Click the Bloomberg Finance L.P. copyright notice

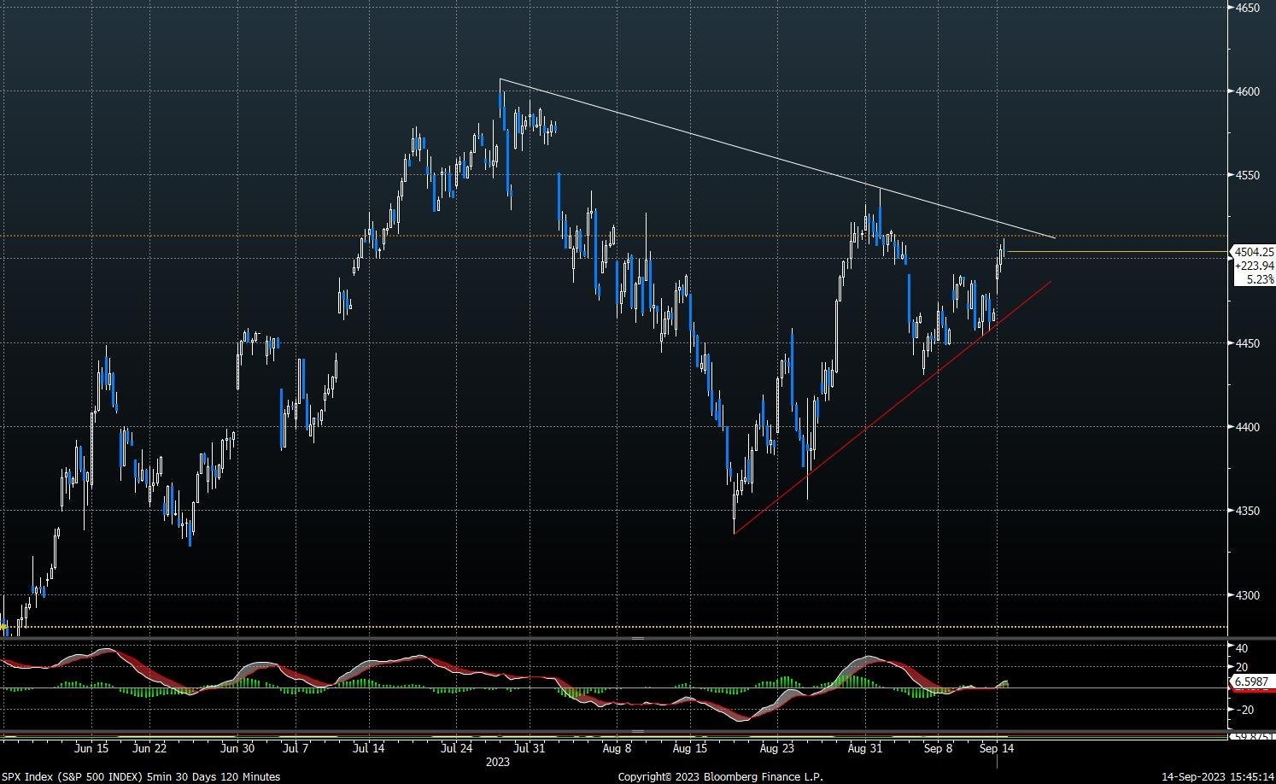(721, 776)
